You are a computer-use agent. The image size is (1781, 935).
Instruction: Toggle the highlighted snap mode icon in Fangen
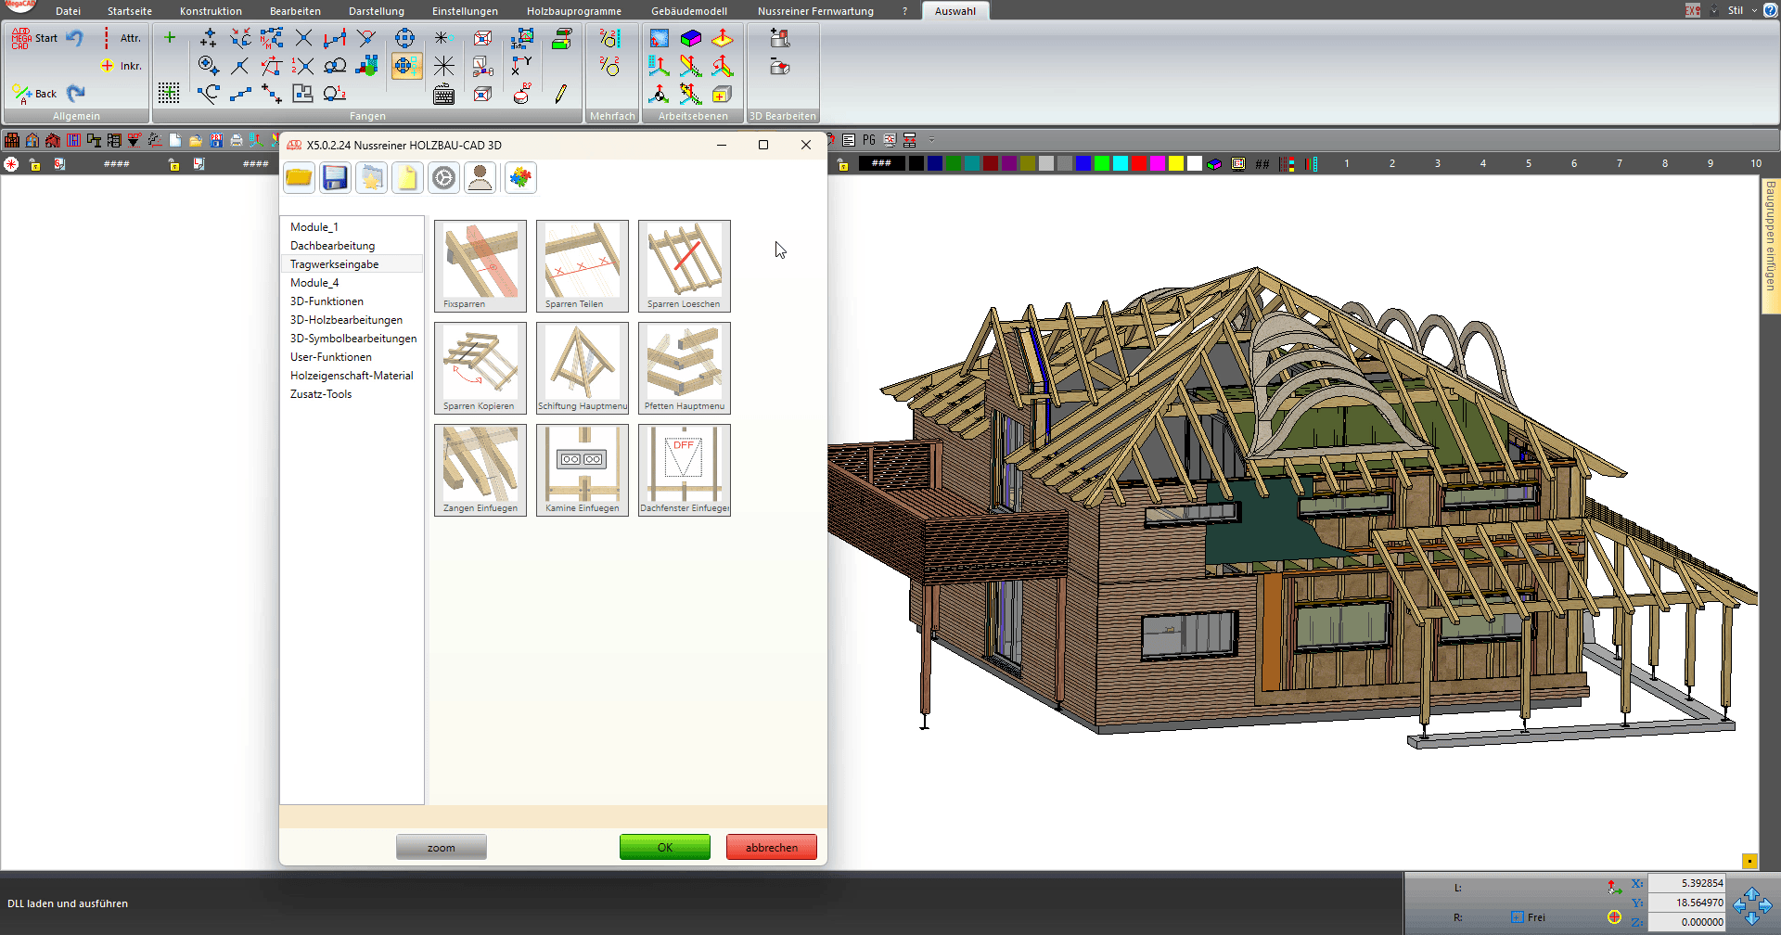coord(406,65)
